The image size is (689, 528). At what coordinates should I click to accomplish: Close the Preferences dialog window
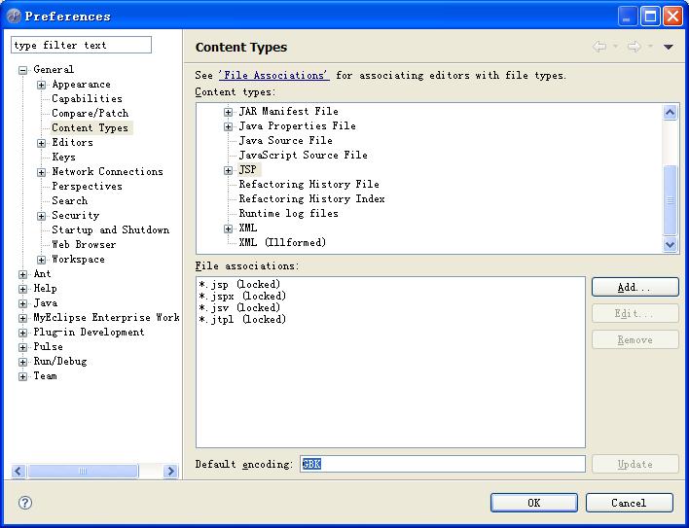[x=672, y=17]
